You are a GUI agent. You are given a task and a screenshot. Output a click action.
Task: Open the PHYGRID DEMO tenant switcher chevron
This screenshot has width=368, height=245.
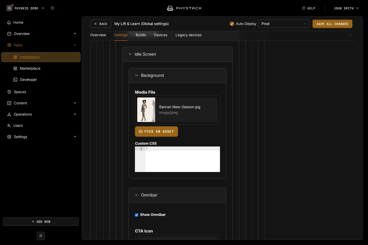coord(43,8)
